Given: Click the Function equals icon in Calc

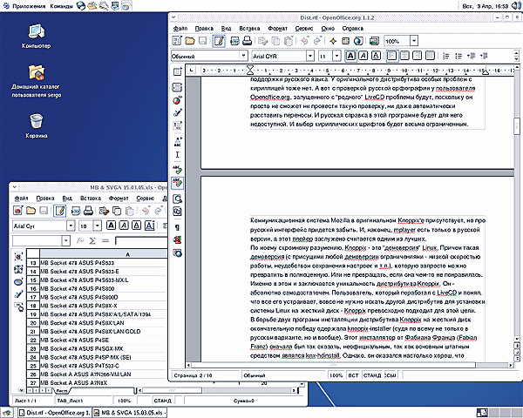Looking at the screenshot, I should point(105,240).
